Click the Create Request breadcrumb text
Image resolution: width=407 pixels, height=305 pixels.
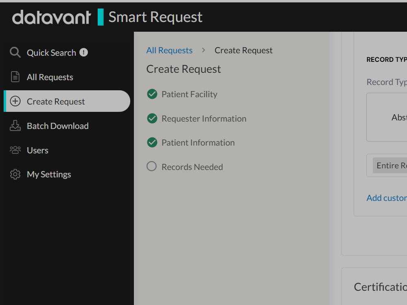tap(243, 50)
